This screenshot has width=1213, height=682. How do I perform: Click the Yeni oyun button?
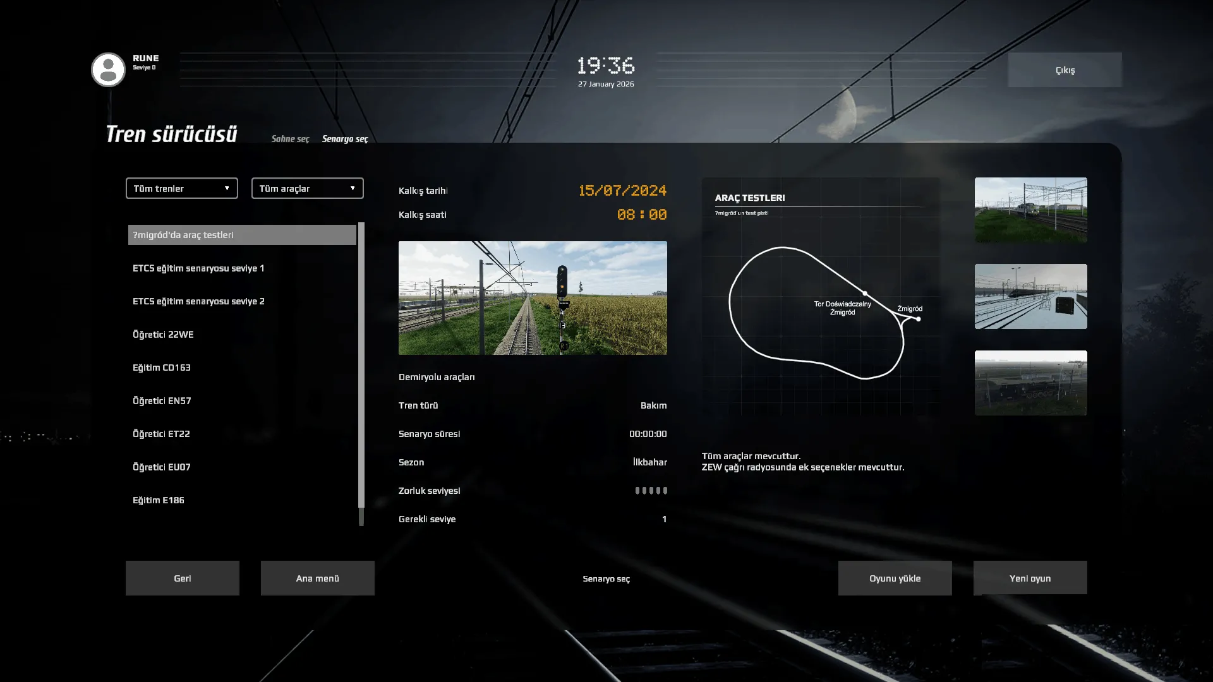pyautogui.click(x=1030, y=578)
